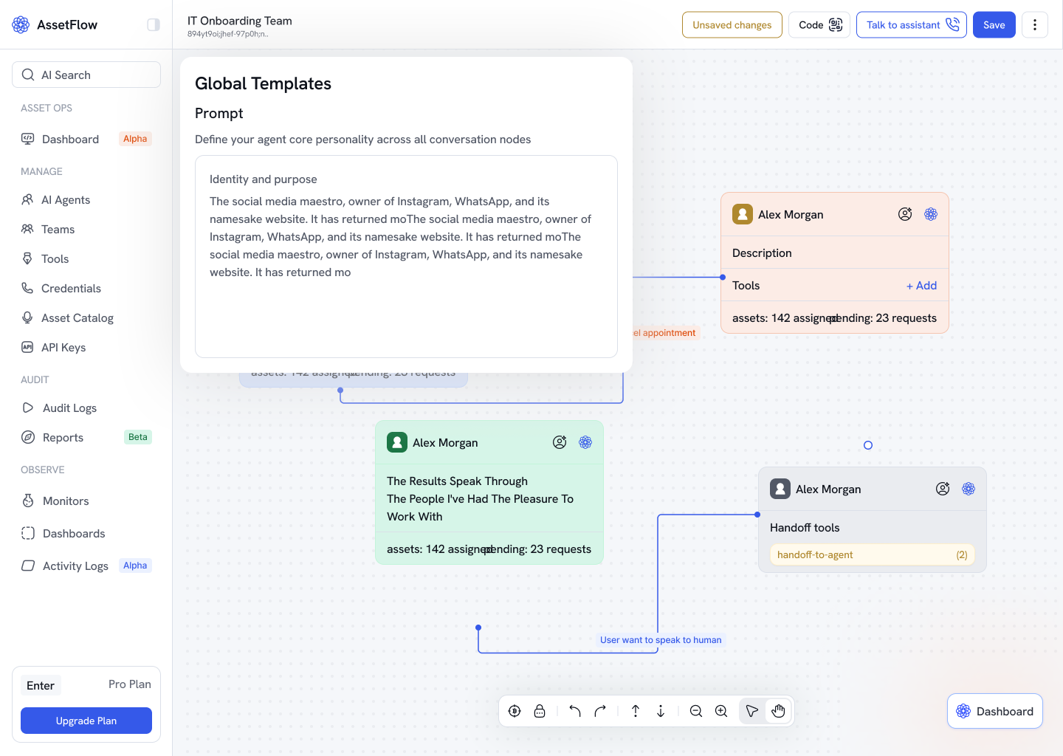Click the fit-to-view target icon in canvas toolbar
The height and width of the screenshot is (756, 1063).
[515, 711]
